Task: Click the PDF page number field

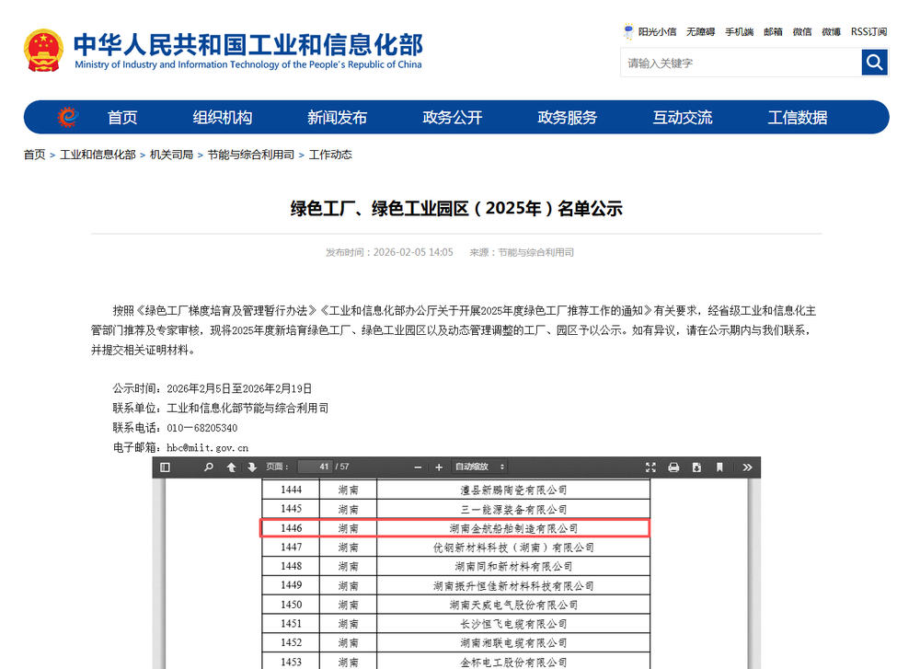Action: click(x=315, y=467)
